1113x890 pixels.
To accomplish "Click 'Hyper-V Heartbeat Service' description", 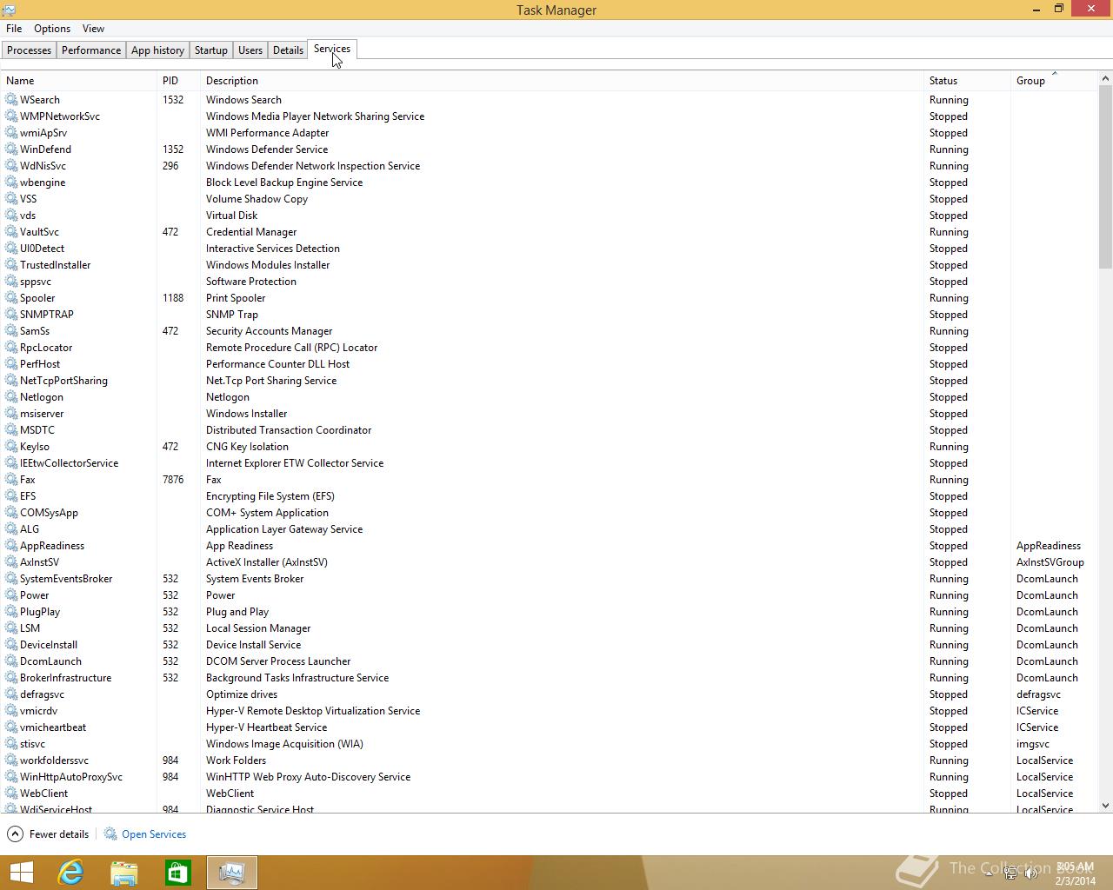I will tap(266, 727).
